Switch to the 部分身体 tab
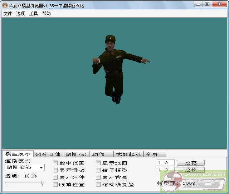Screen dimensions: 229x194 [48, 154]
